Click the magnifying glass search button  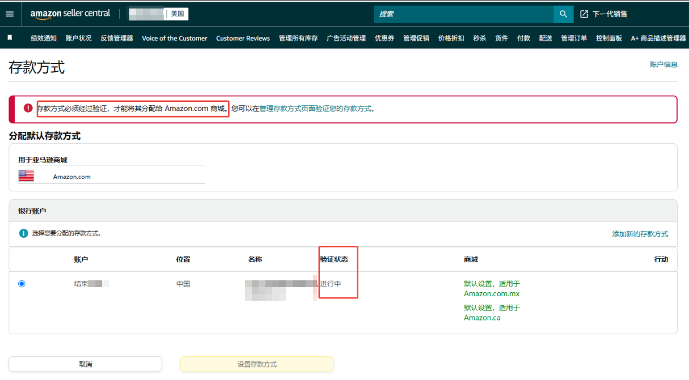click(x=563, y=14)
